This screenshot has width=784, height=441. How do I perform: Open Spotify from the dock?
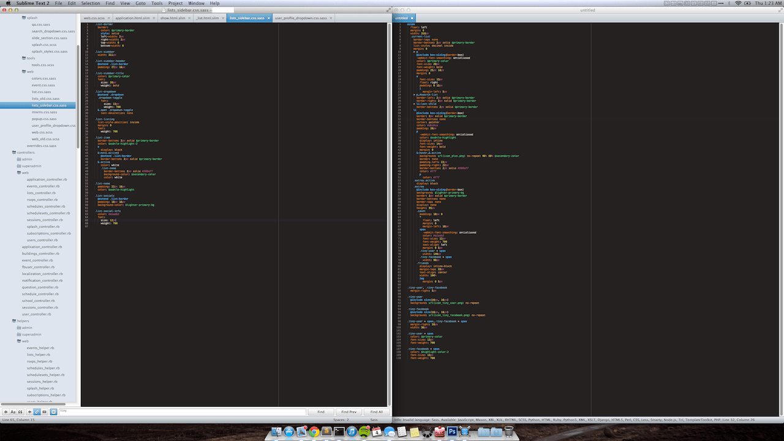click(364, 432)
